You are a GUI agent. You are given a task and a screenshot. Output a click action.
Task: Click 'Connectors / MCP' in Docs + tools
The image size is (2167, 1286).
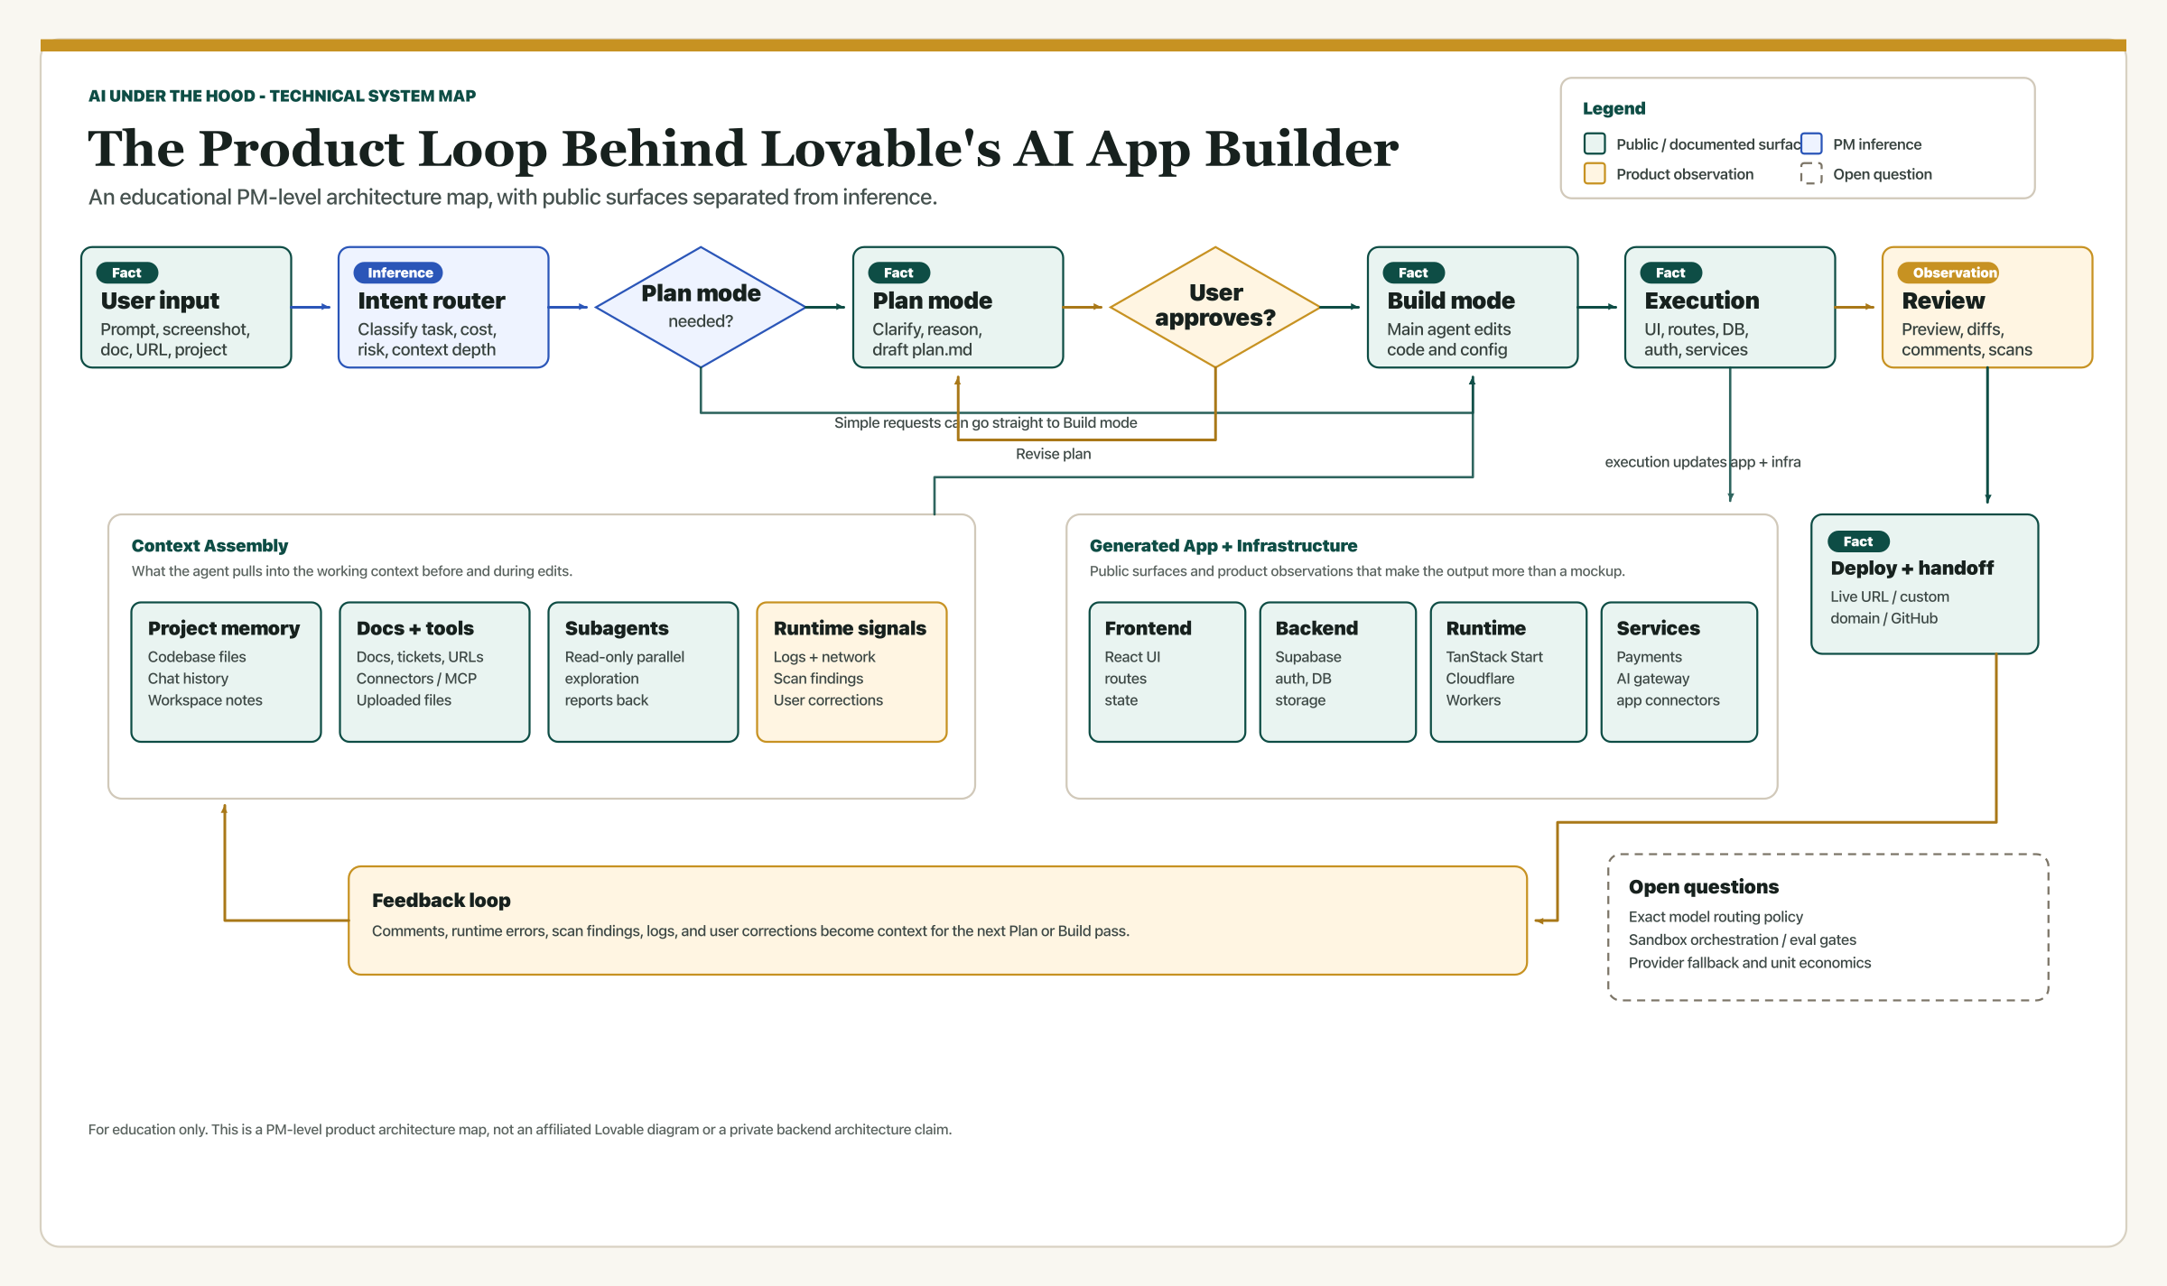(x=416, y=679)
